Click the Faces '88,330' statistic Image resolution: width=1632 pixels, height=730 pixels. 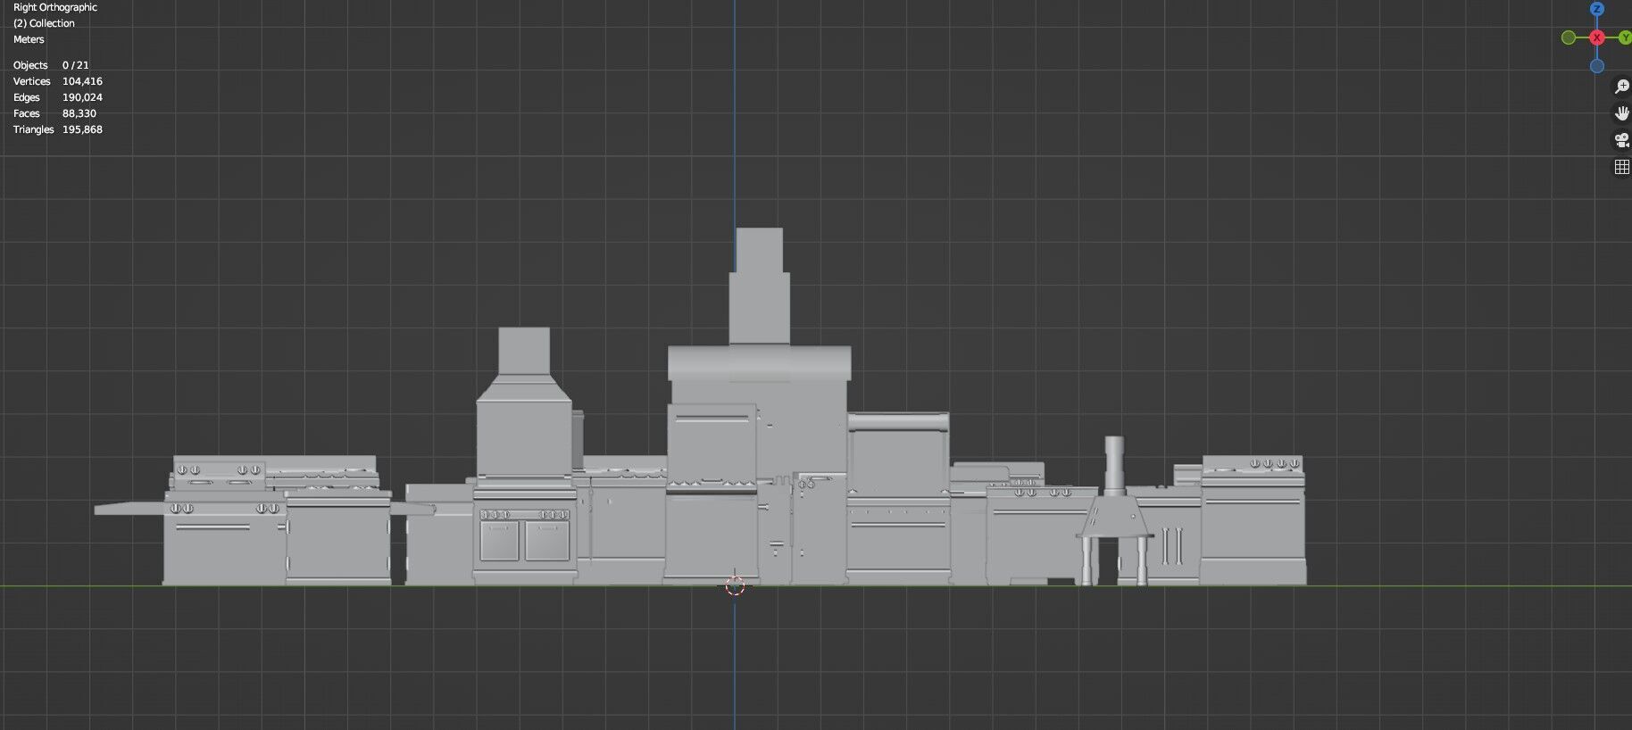coord(79,113)
